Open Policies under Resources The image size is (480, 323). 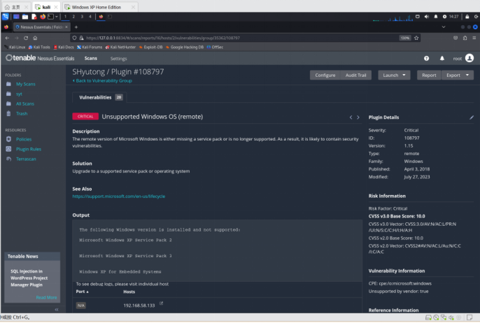click(x=24, y=139)
